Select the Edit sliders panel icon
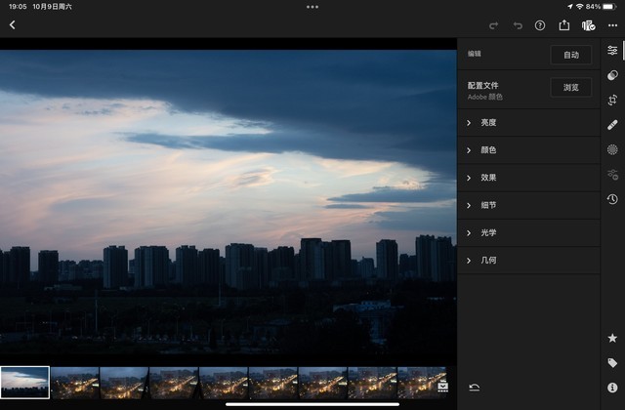625x410 pixels. click(612, 50)
